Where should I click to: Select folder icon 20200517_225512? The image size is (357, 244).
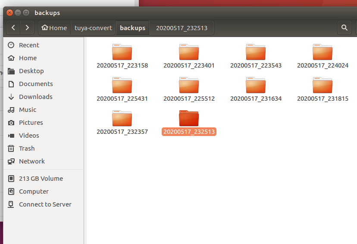(x=189, y=85)
